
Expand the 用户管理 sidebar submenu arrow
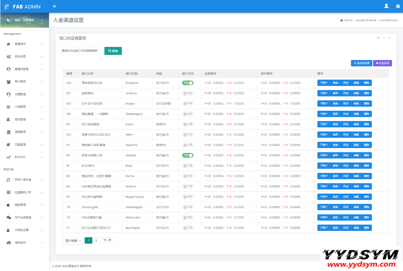point(42,82)
